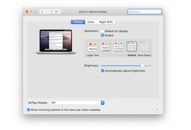The width and height of the screenshot is (191, 130).
Task: Switch to the Display tab
Action: (78, 22)
